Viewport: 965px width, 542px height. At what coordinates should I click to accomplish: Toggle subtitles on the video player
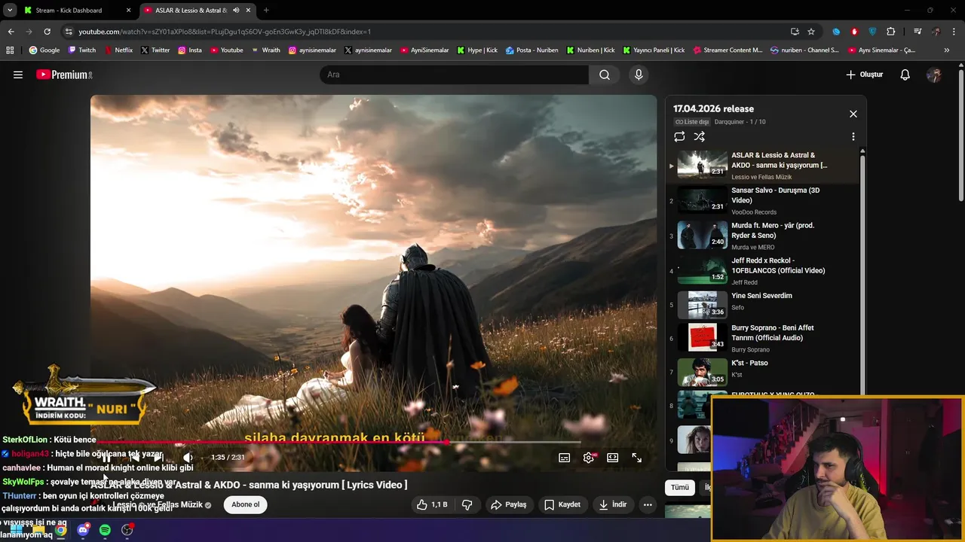(x=564, y=457)
